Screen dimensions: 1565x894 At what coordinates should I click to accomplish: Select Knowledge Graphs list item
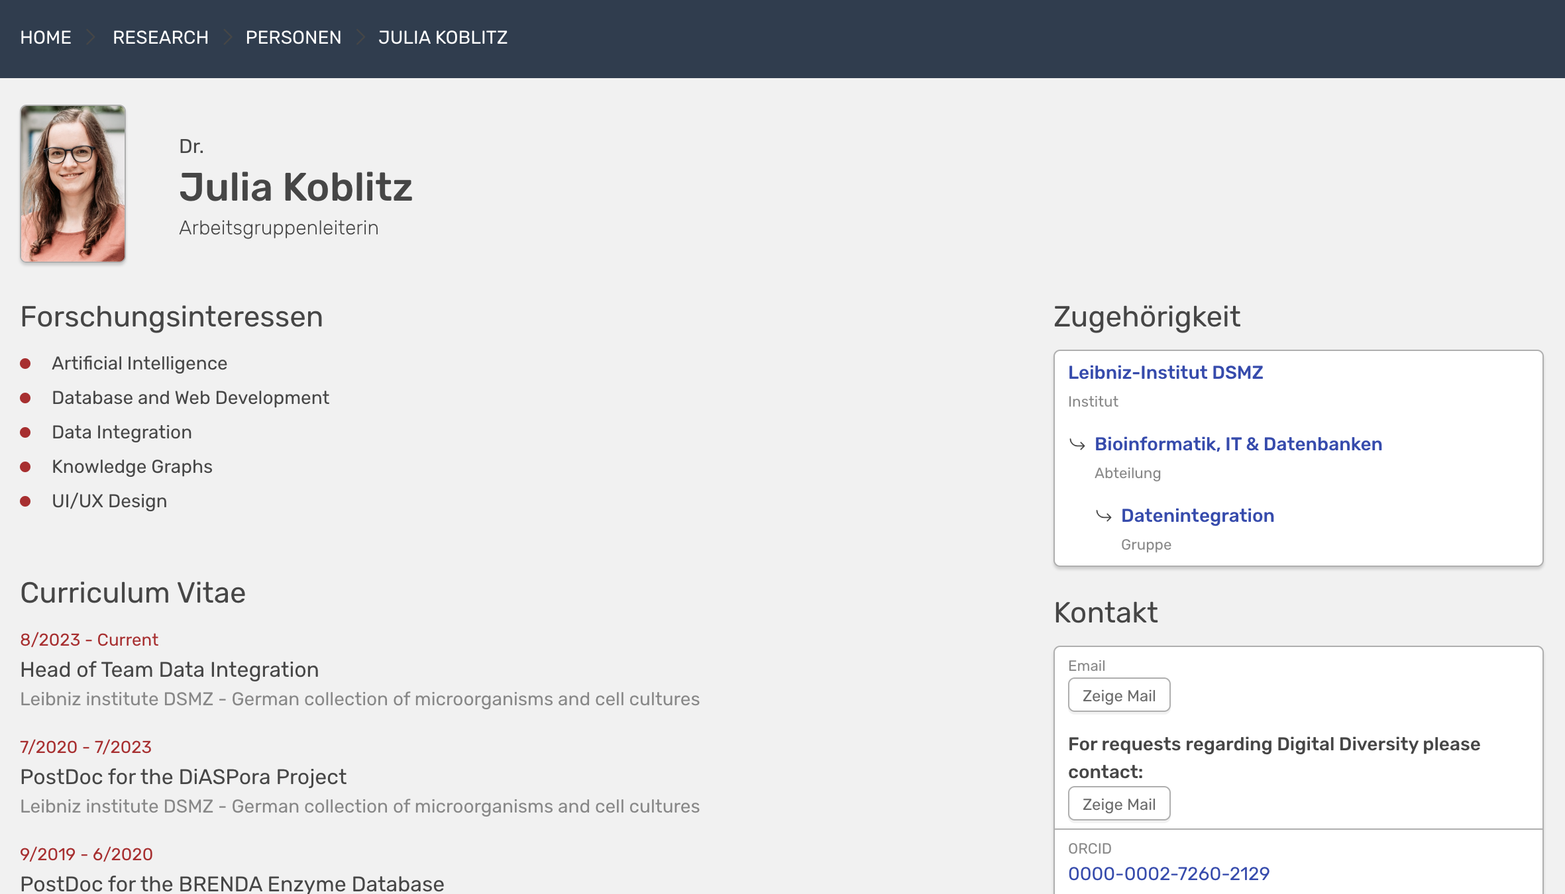(x=132, y=466)
